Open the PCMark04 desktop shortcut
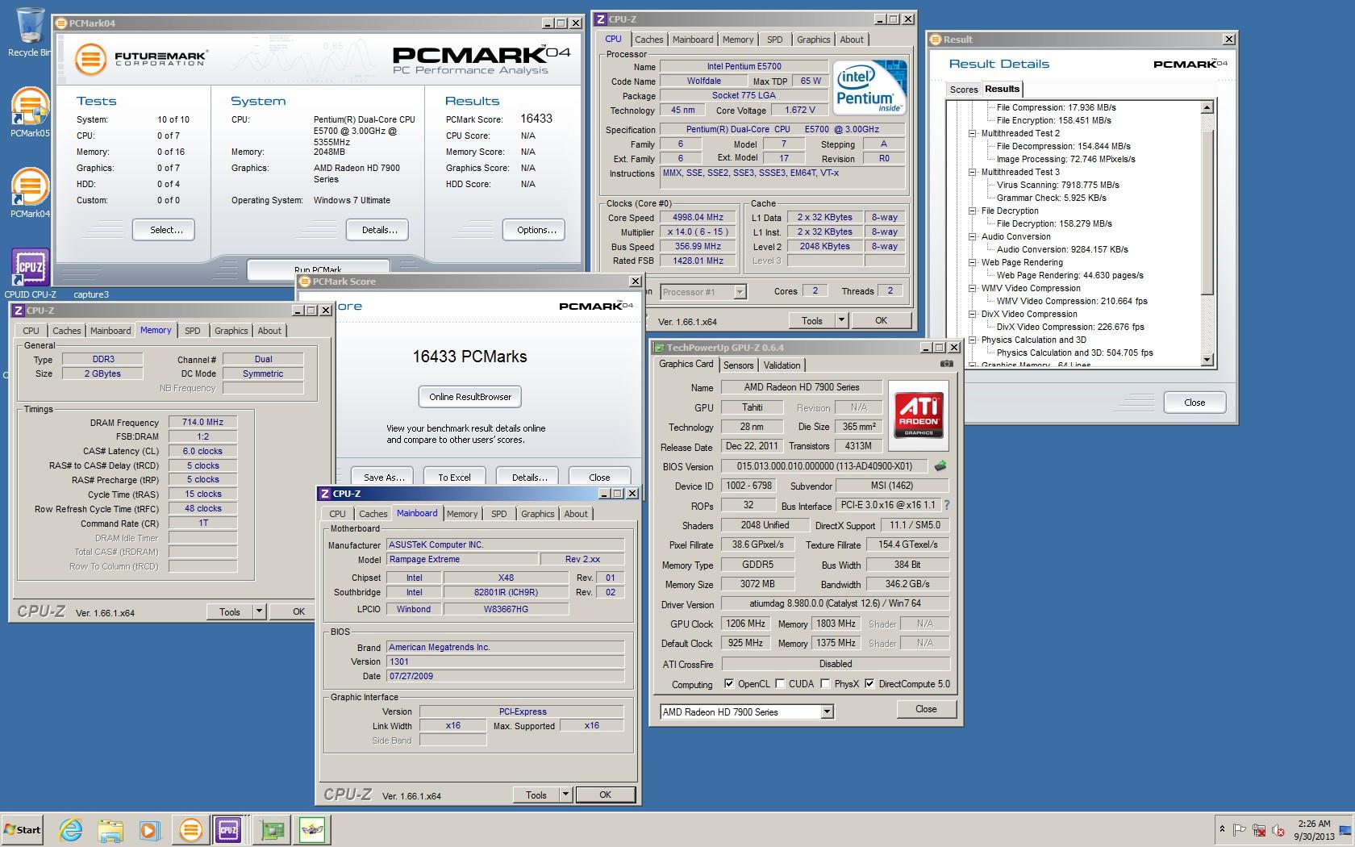This screenshot has height=847, width=1355. pos(30,192)
